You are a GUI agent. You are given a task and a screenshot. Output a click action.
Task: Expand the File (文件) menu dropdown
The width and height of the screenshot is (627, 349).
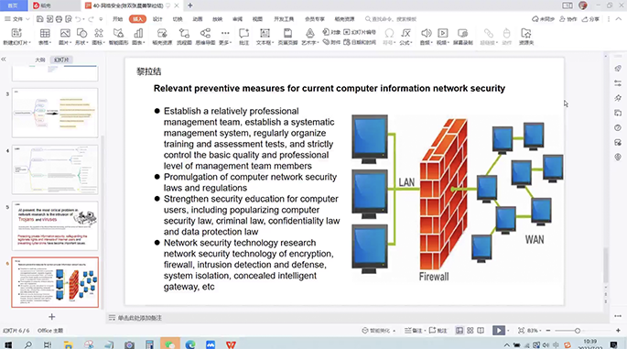click(x=17, y=19)
